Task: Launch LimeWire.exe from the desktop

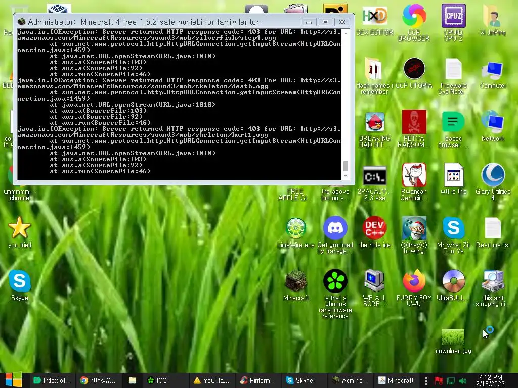Action: 295,228
